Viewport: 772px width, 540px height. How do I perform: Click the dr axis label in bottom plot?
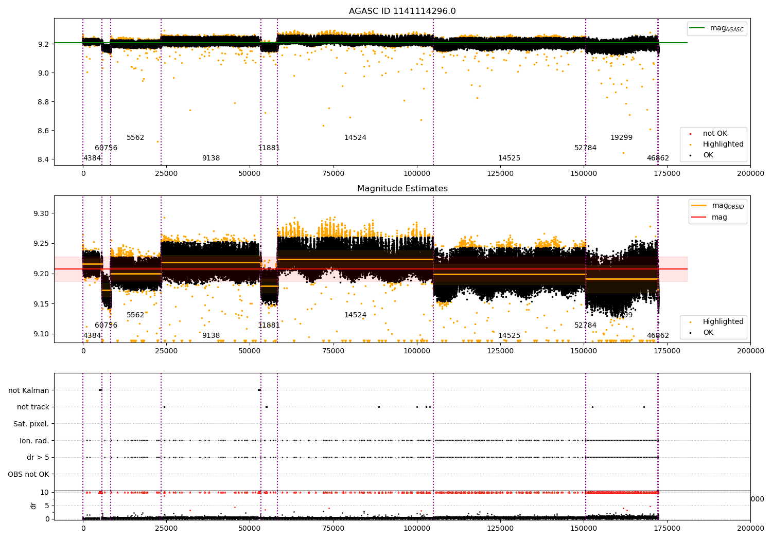33,506
